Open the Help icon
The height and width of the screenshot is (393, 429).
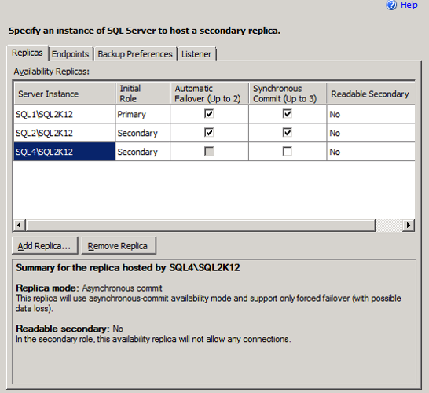tap(391, 6)
